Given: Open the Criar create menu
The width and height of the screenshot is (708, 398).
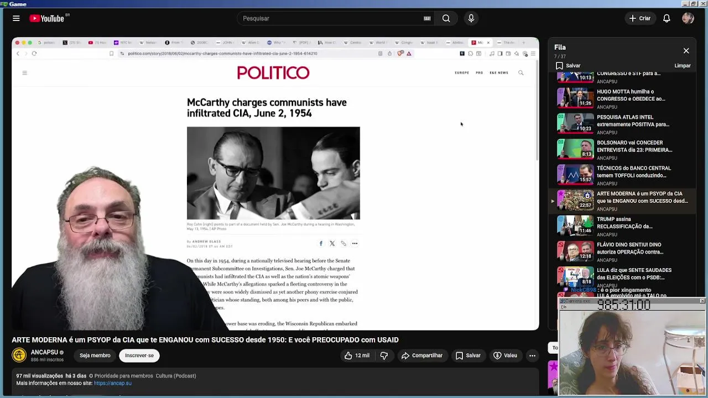Looking at the screenshot, I should click(x=640, y=18).
